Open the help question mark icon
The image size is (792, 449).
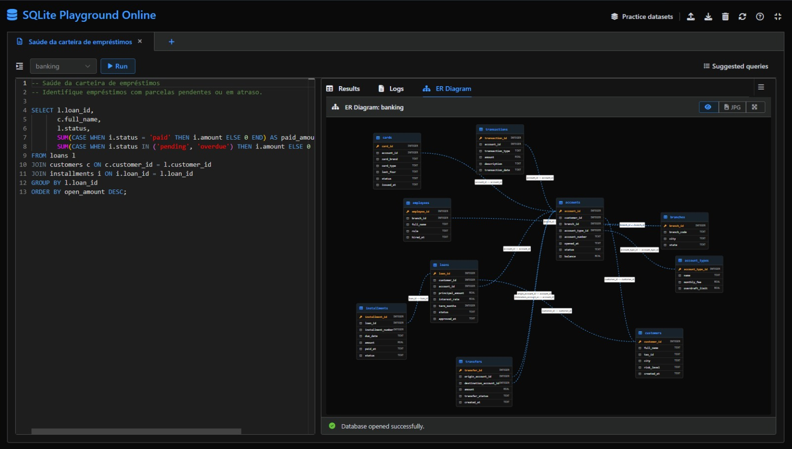point(760,16)
